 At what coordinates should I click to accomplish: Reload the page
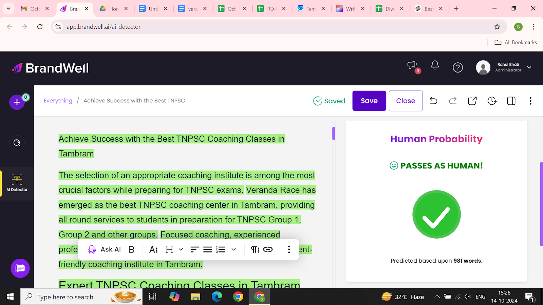click(40, 27)
